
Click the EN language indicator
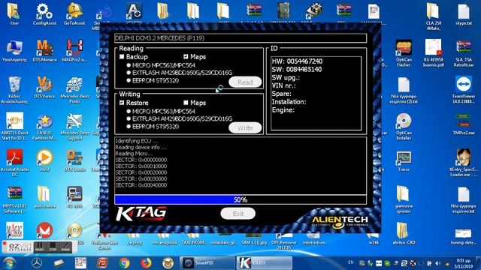(x=351, y=262)
